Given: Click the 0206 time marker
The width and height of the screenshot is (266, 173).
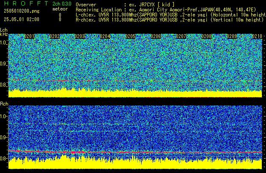Looking at the screenshot, I should tap(156, 36).
